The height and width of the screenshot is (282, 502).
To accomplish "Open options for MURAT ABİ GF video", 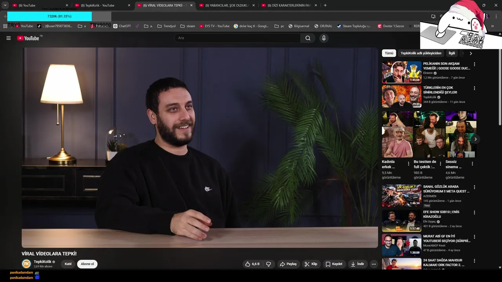I will (x=474, y=237).
